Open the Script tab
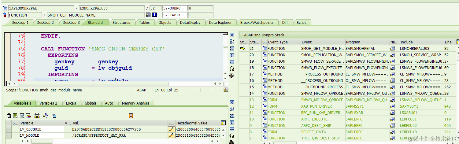Viewport: 459px width, 144px height. 301,22
